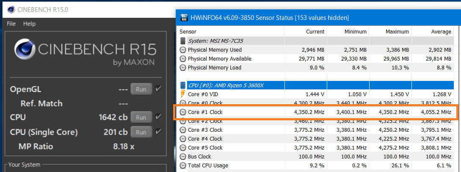
Task: Click the sensor icon beside Bus Clock
Action: pyautogui.click(x=183, y=157)
